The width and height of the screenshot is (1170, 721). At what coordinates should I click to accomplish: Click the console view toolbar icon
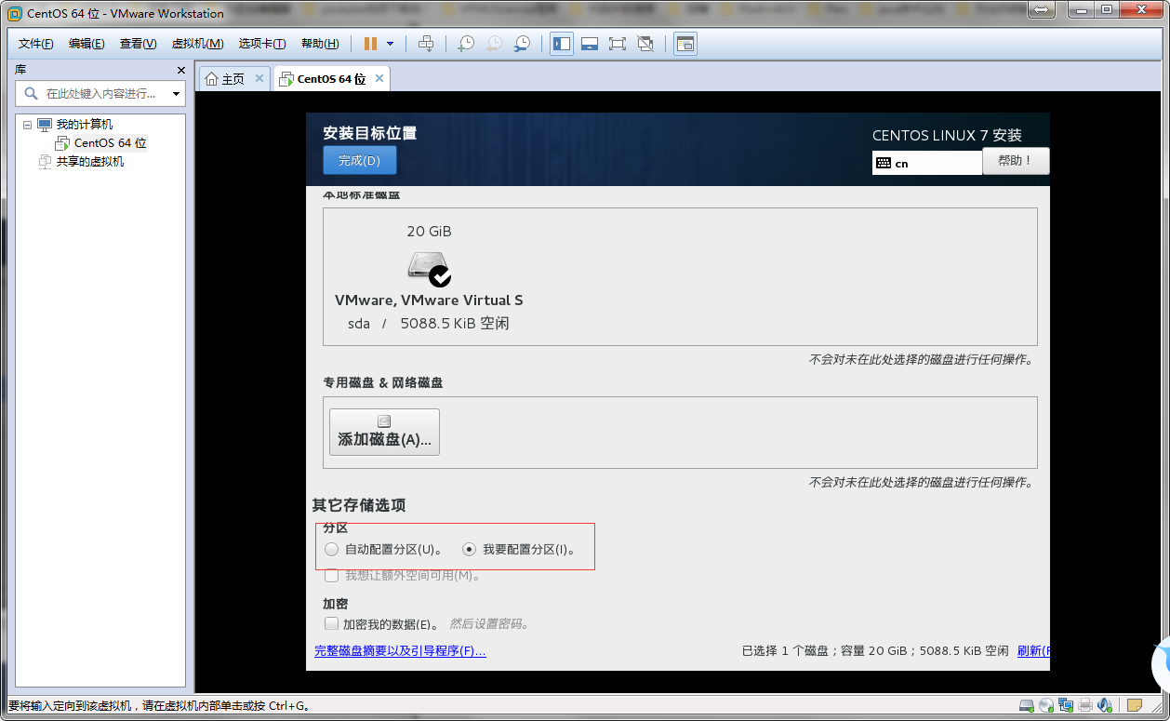tap(685, 44)
